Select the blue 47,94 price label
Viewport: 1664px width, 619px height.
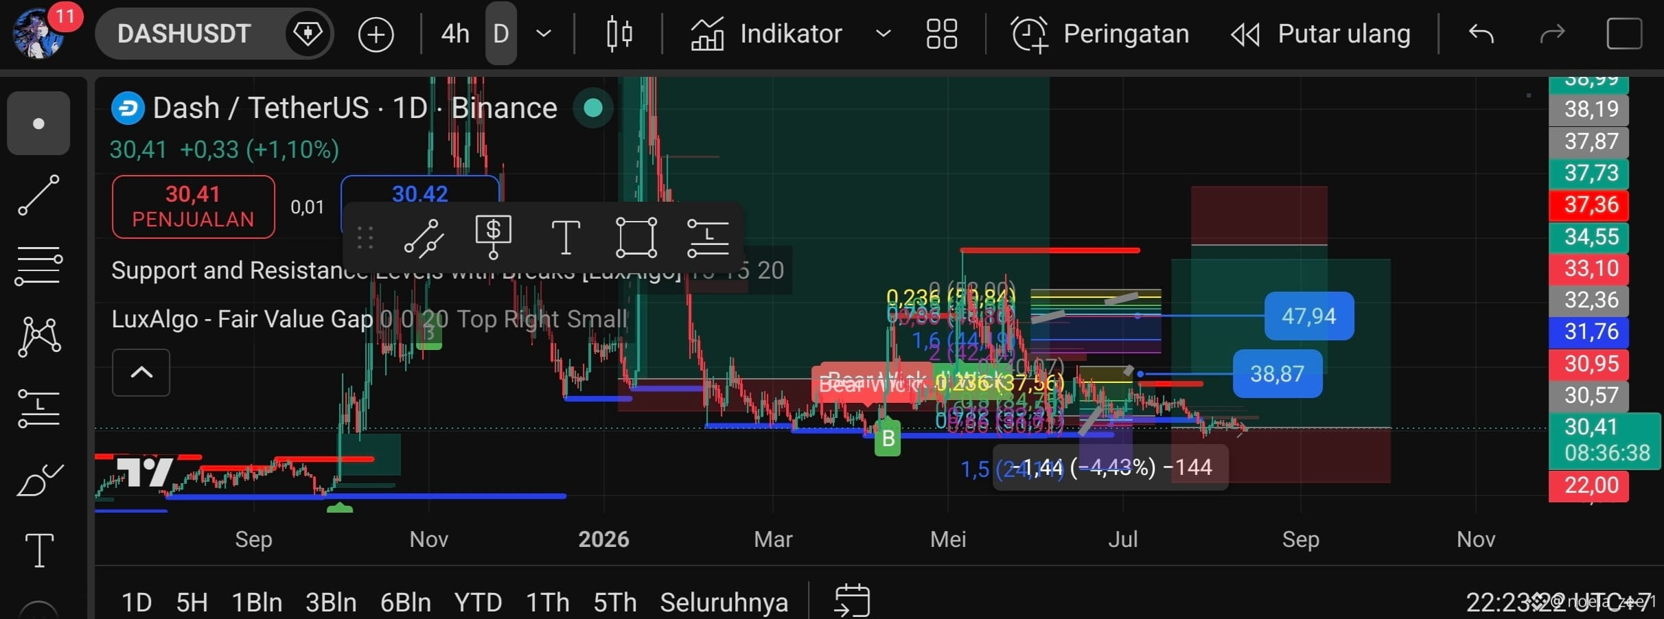1309,316
